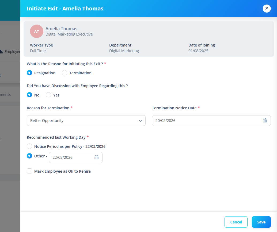Open the Better Opportunity combo box
This screenshot has width=277, height=232.
[86, 121]
